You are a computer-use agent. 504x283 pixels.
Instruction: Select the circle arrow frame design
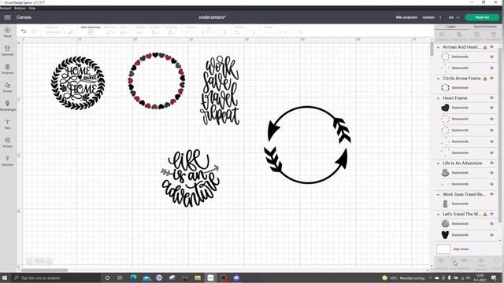(x=308, y=145)
